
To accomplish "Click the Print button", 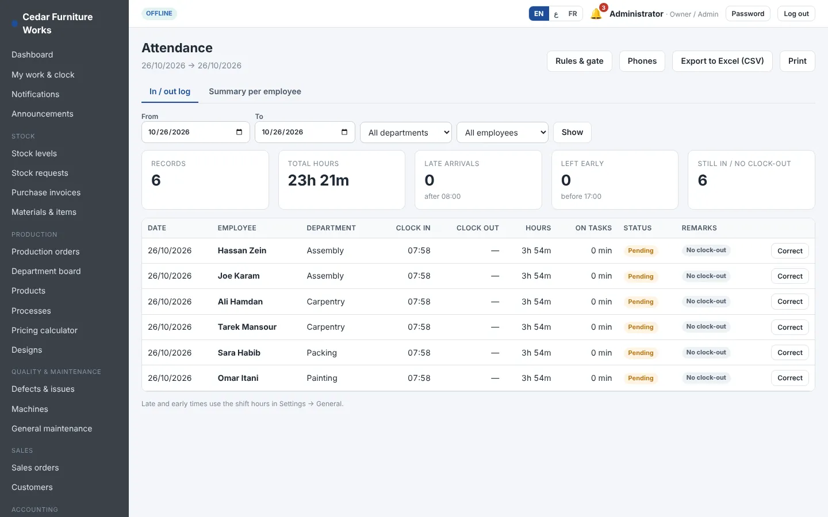I will click(798, 61).
